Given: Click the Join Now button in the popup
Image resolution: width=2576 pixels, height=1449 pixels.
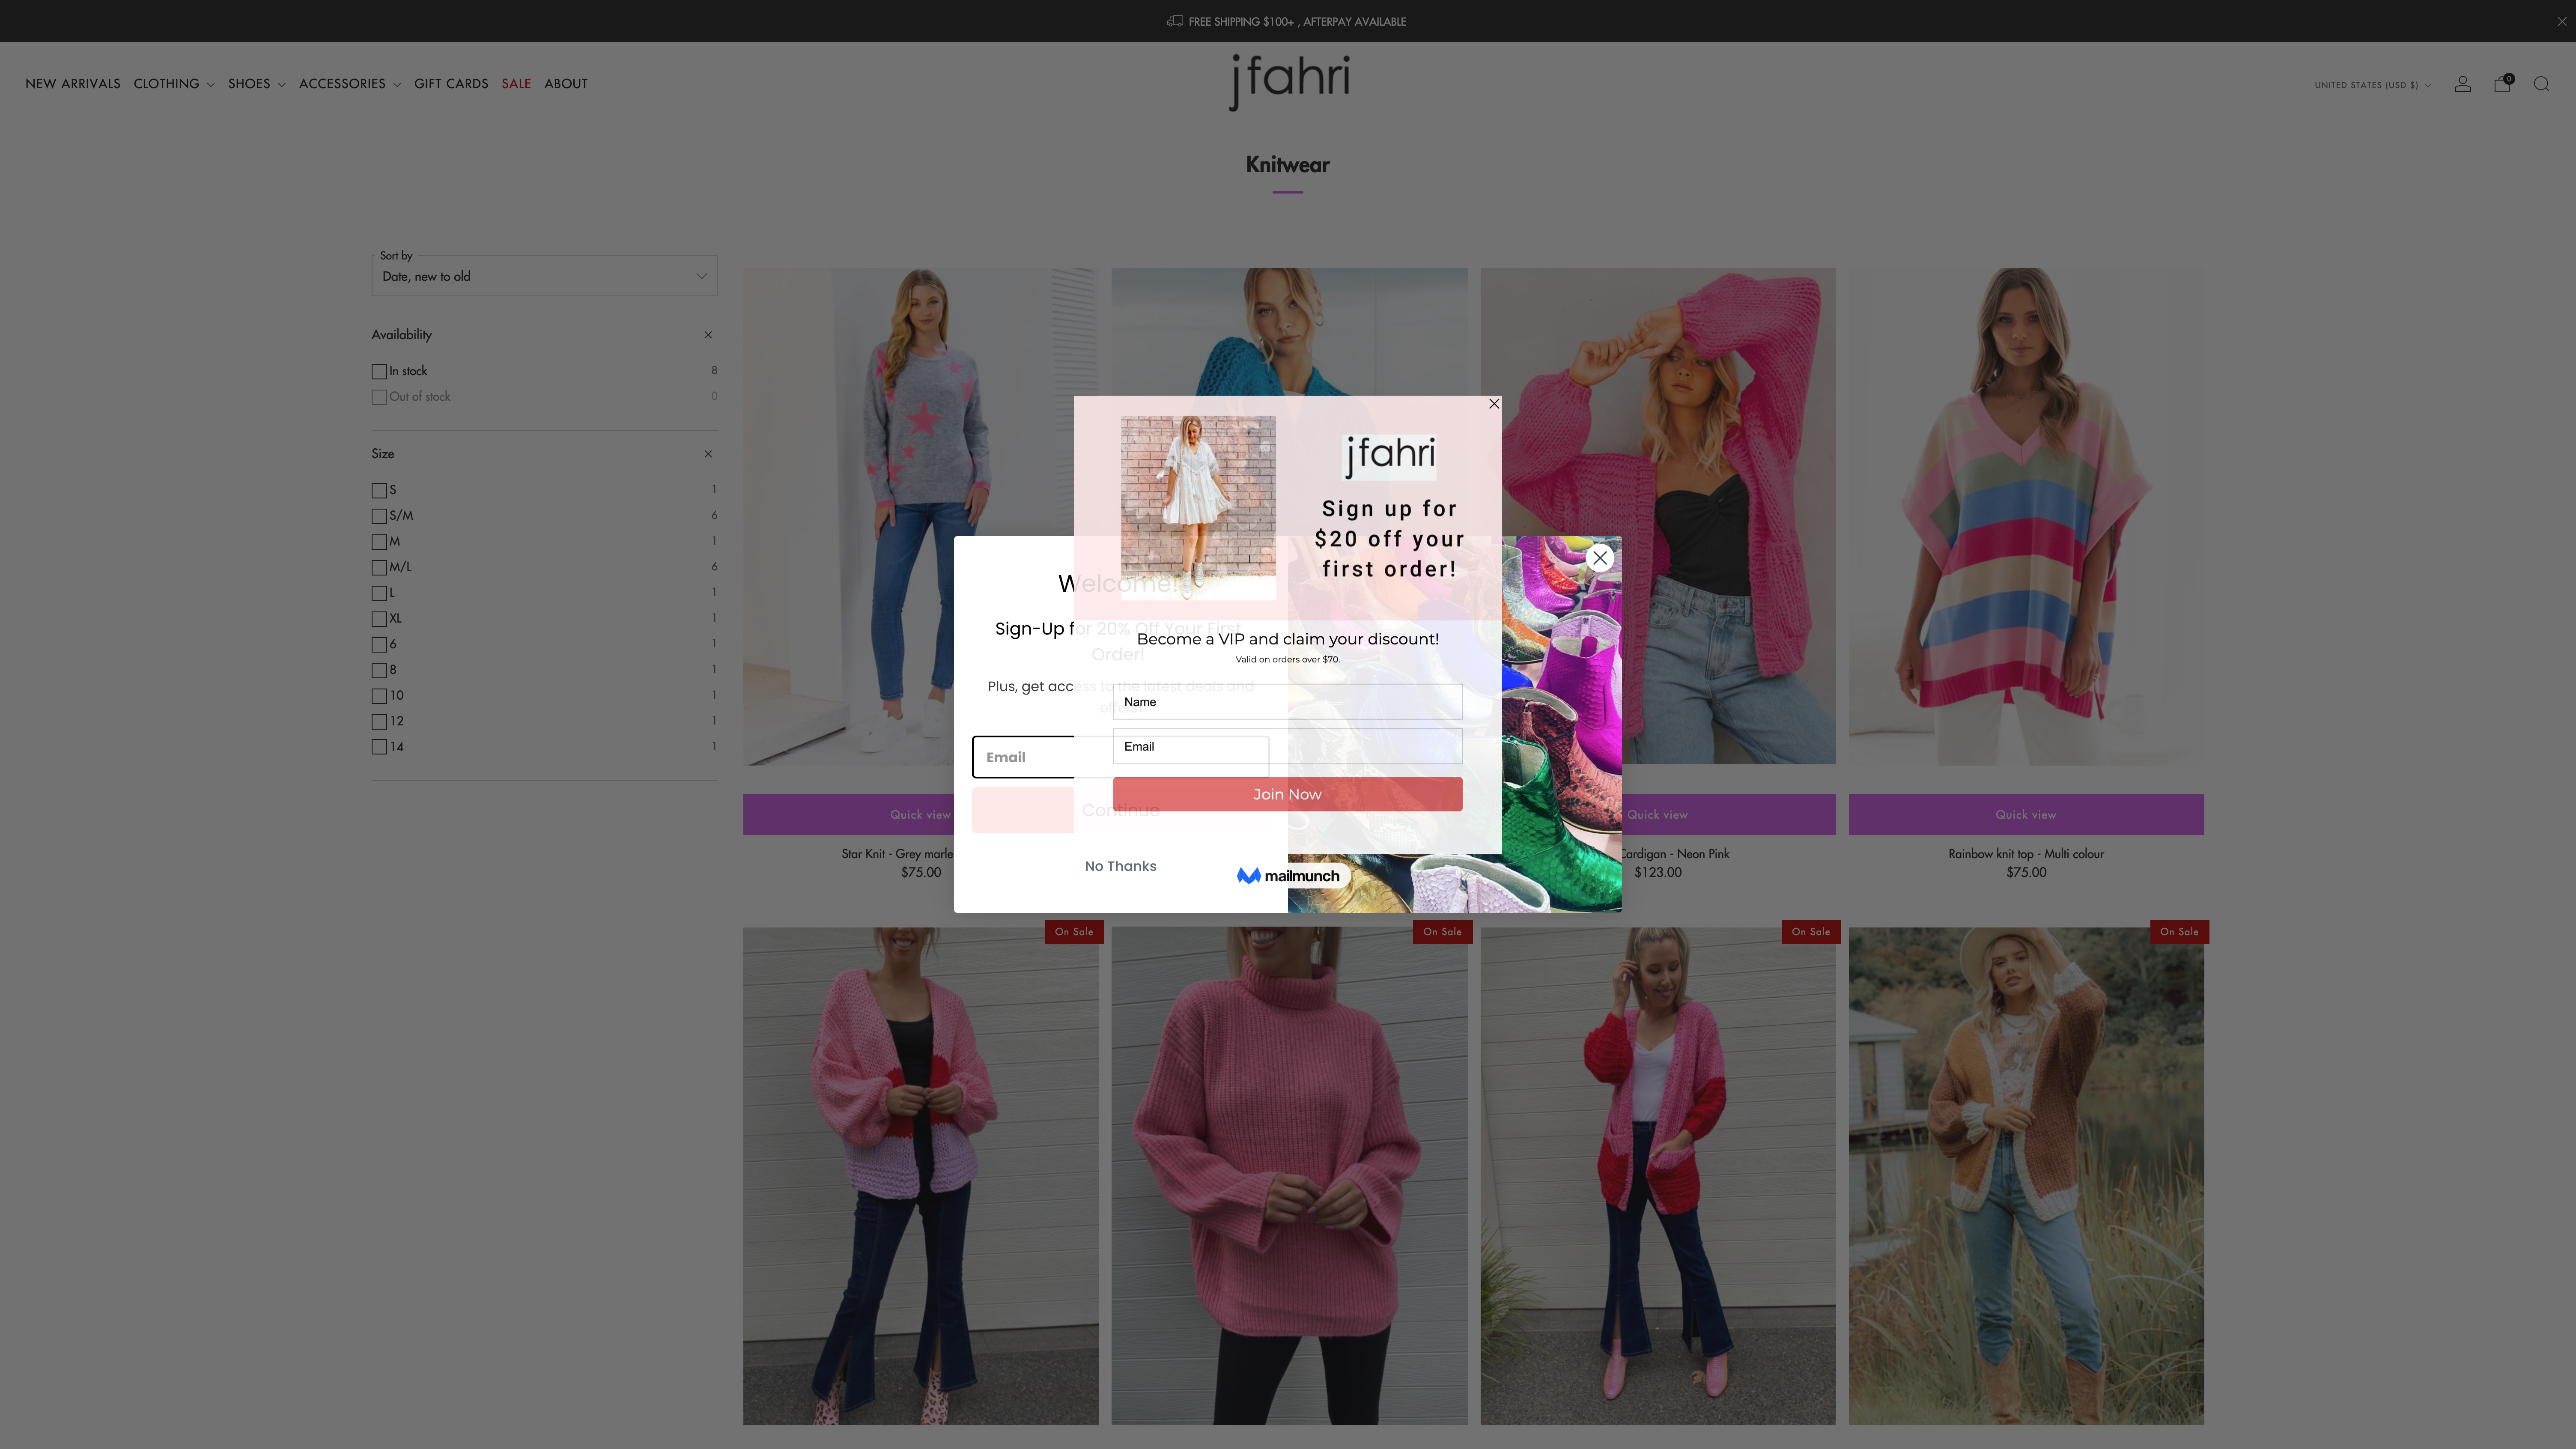Looking at the screenshot, I should [x=1287, y=794].
